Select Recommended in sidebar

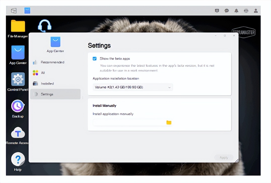coord(52,62)
